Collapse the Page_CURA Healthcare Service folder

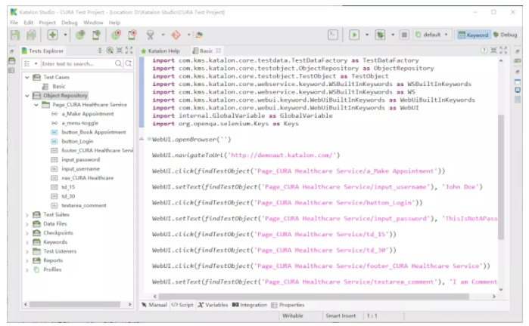[36, 105]
